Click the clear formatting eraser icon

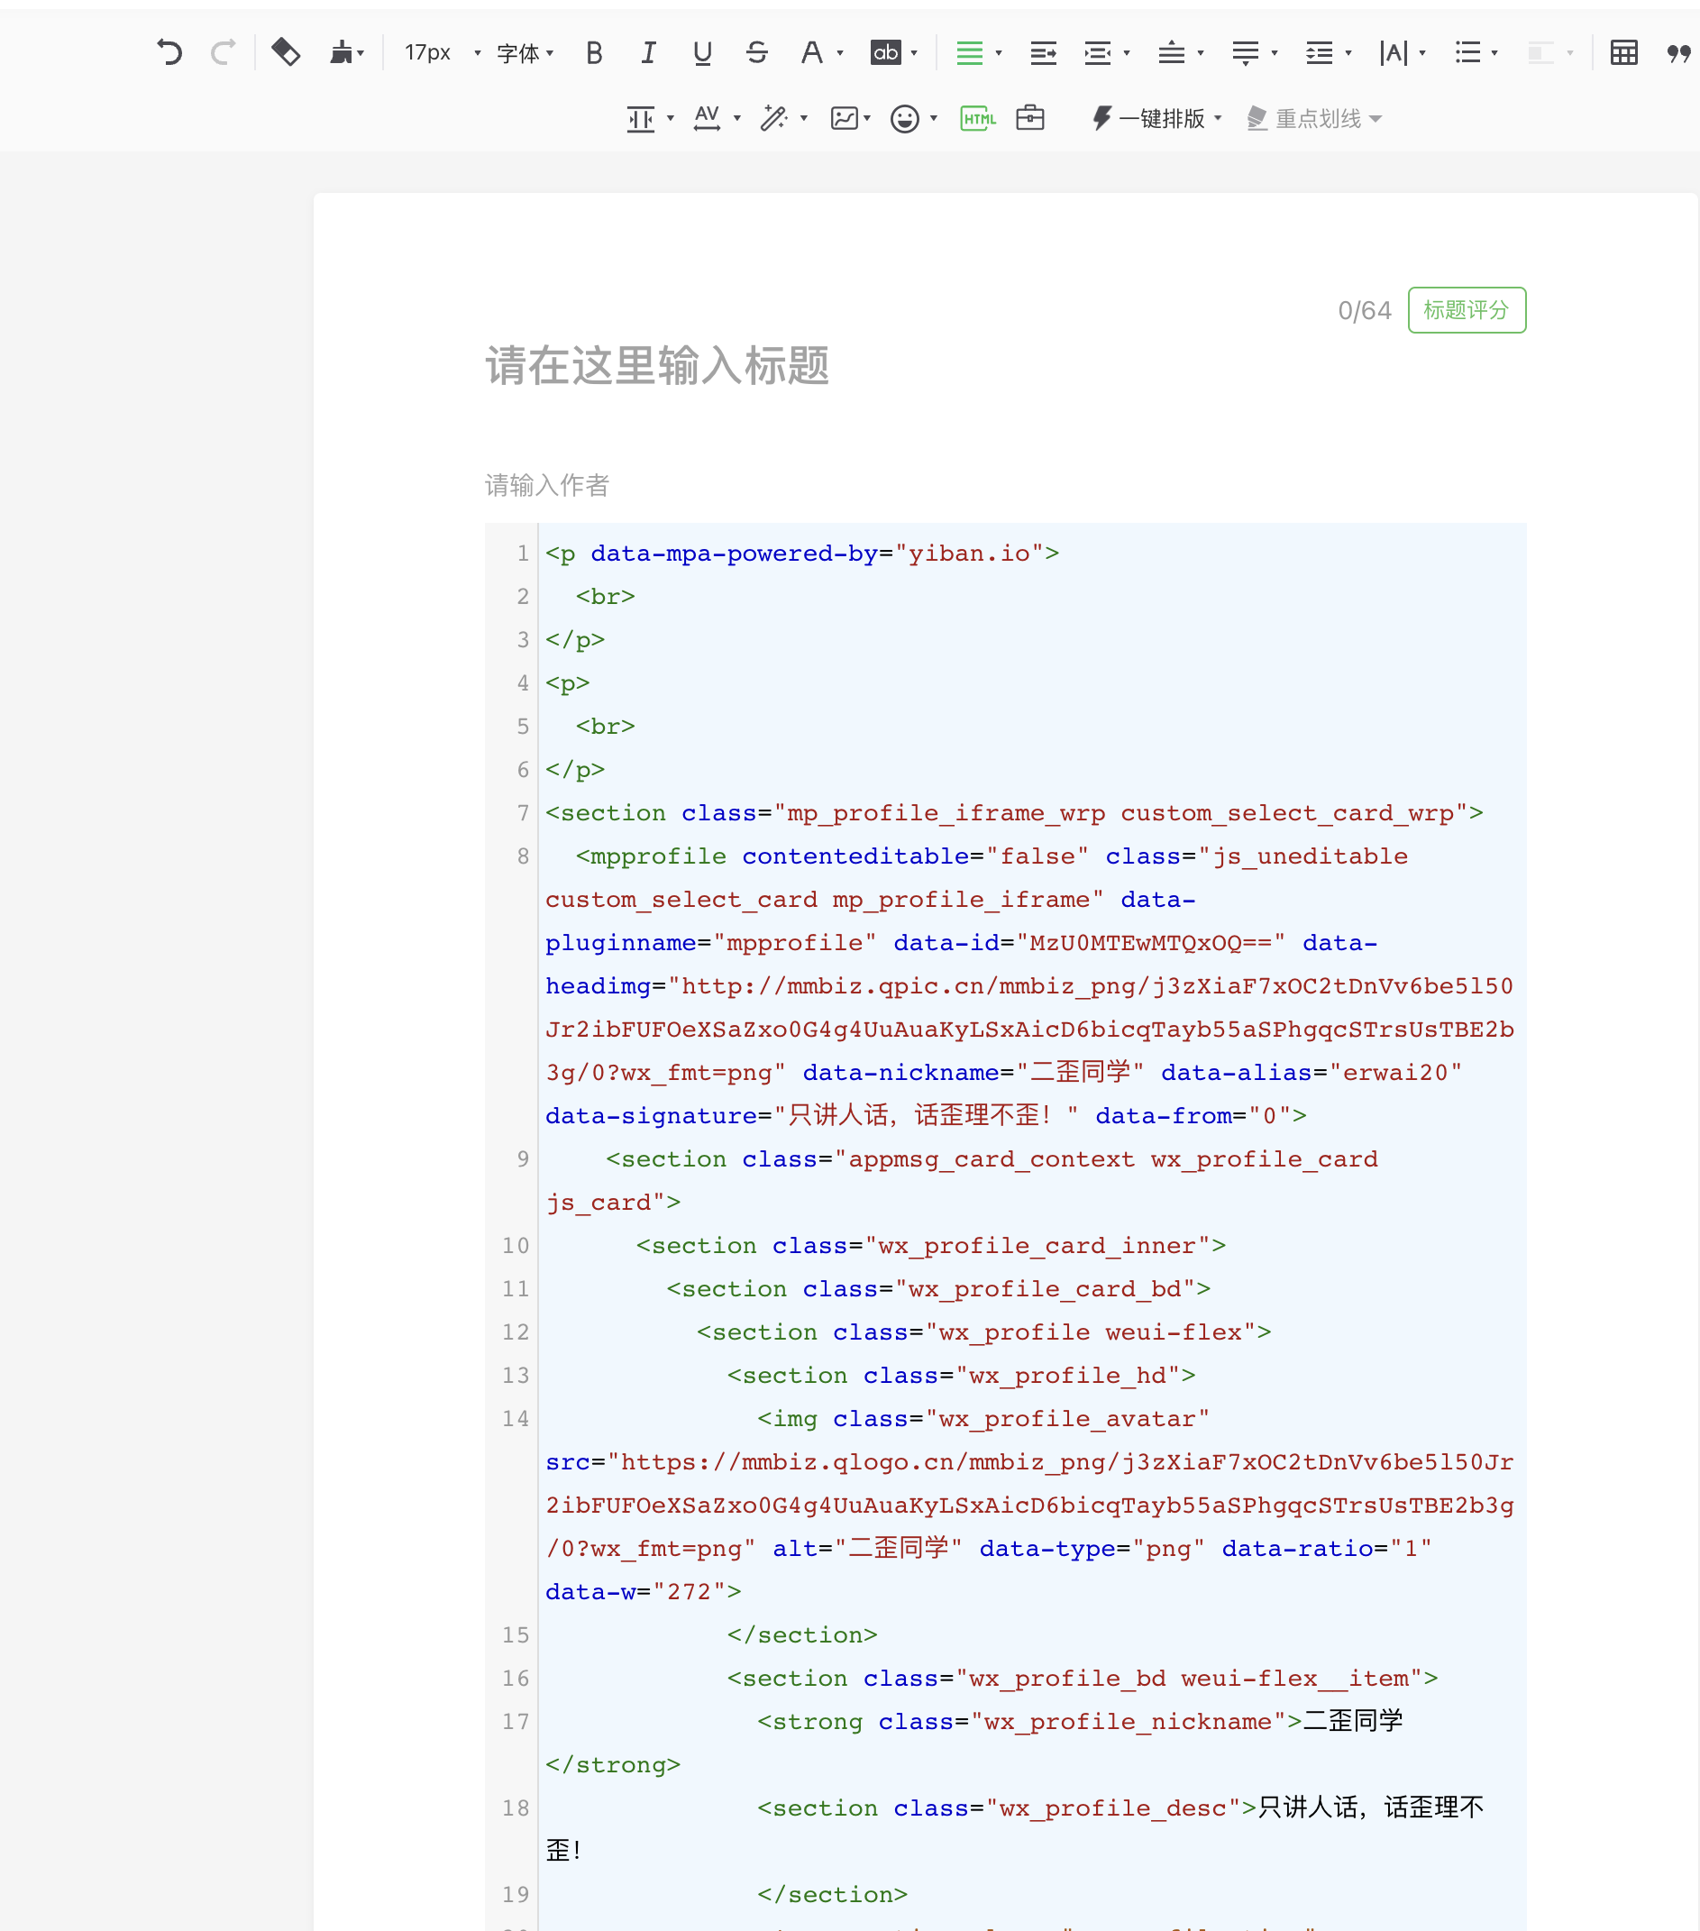tap(286, 52)
